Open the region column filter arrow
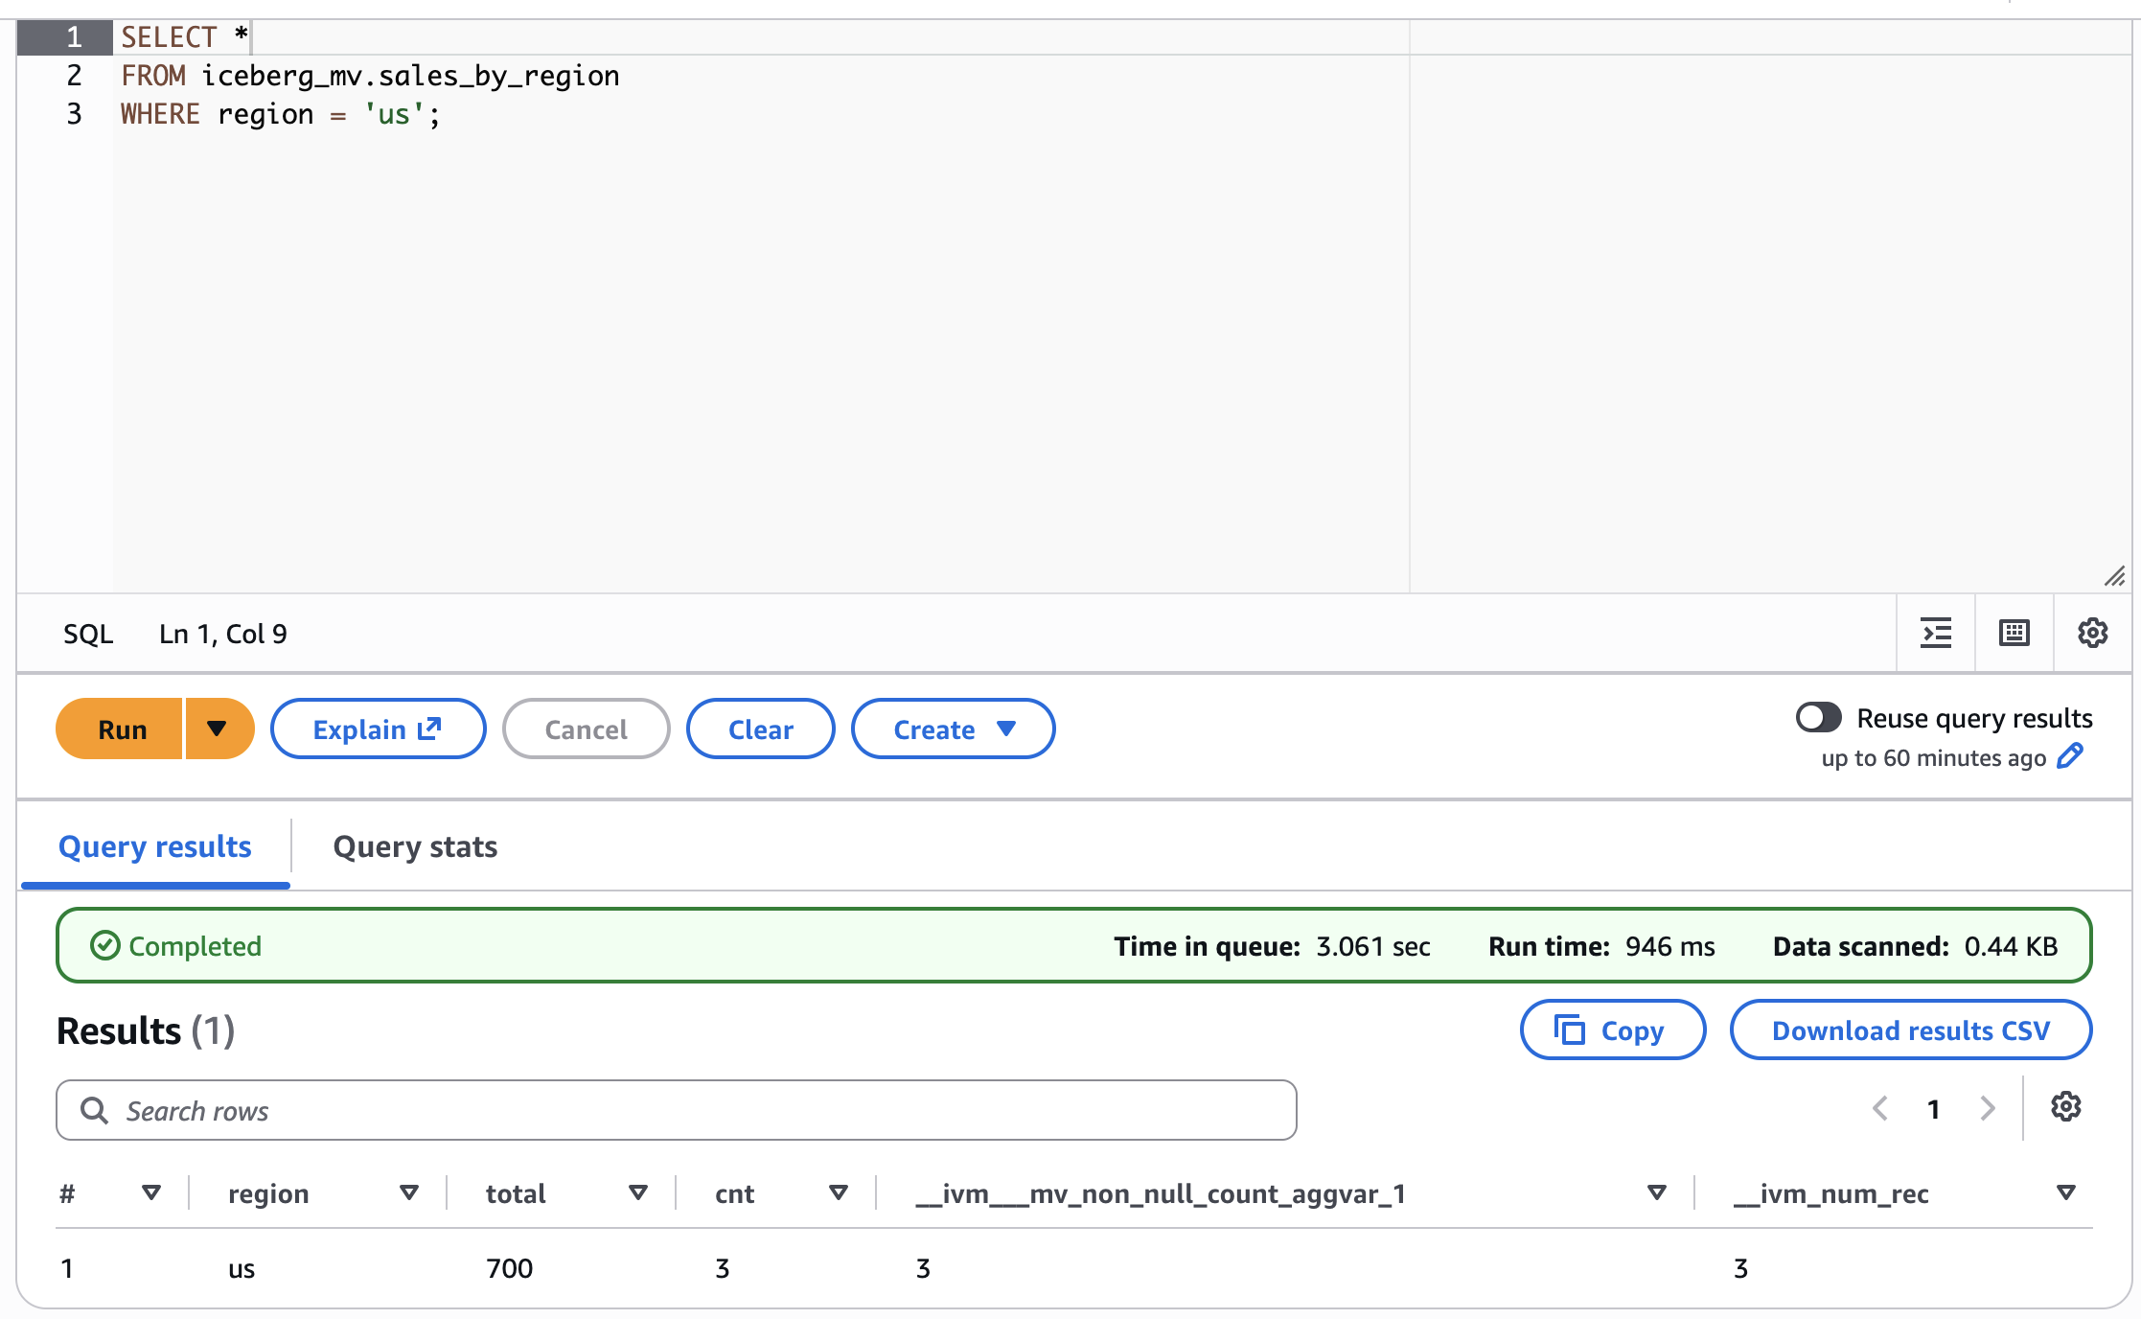This screenshot has width=2141, height=1319. [x=409, y=1193]
